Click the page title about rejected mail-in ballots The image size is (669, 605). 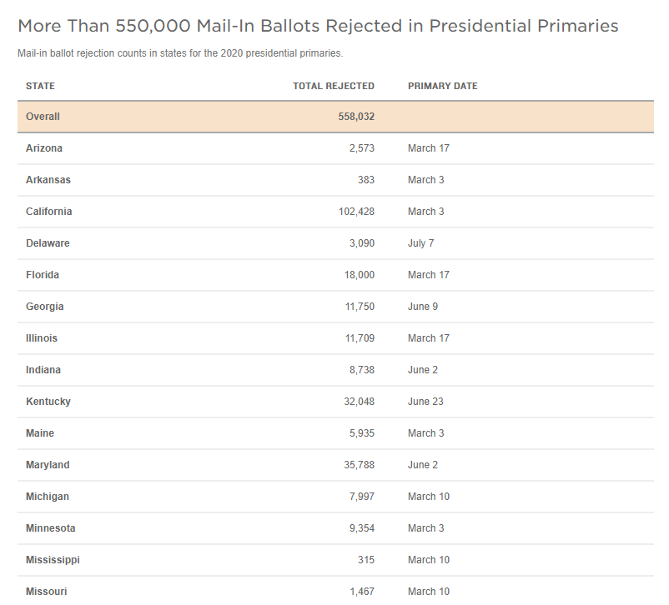pyautogui.click(x=318, y=26)
